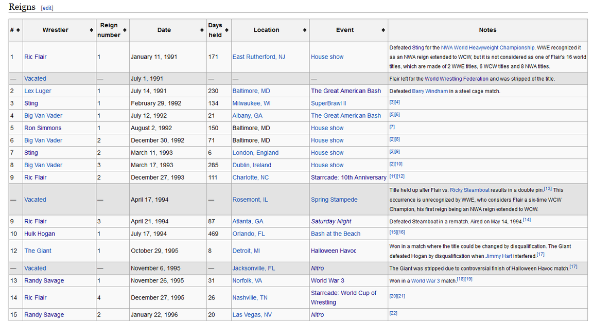Open Baltimore, MD link in Lex Luger row
The width and height of the screenshot is (593, 321).
pos(251,91)
